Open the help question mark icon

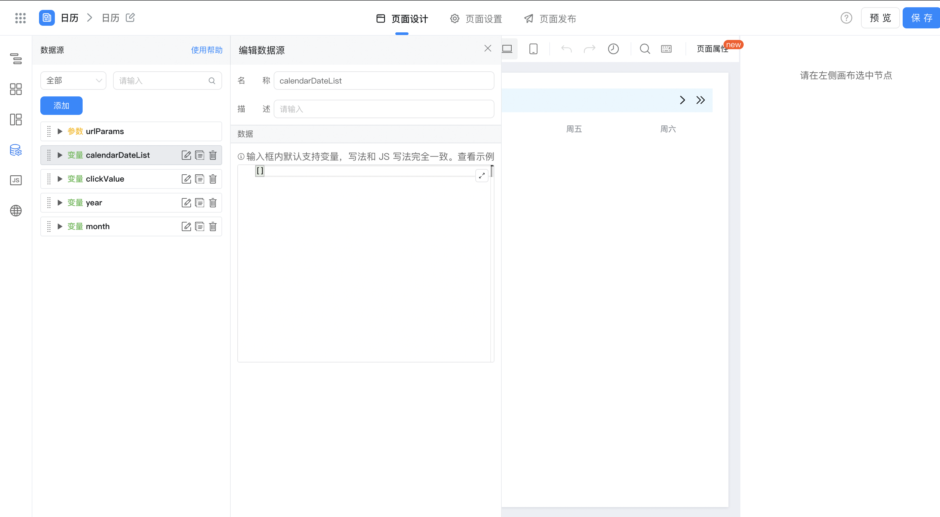[x=846, y=18]
